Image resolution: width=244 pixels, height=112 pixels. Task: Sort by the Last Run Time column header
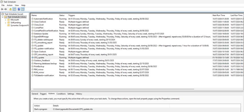click(236, 16)
